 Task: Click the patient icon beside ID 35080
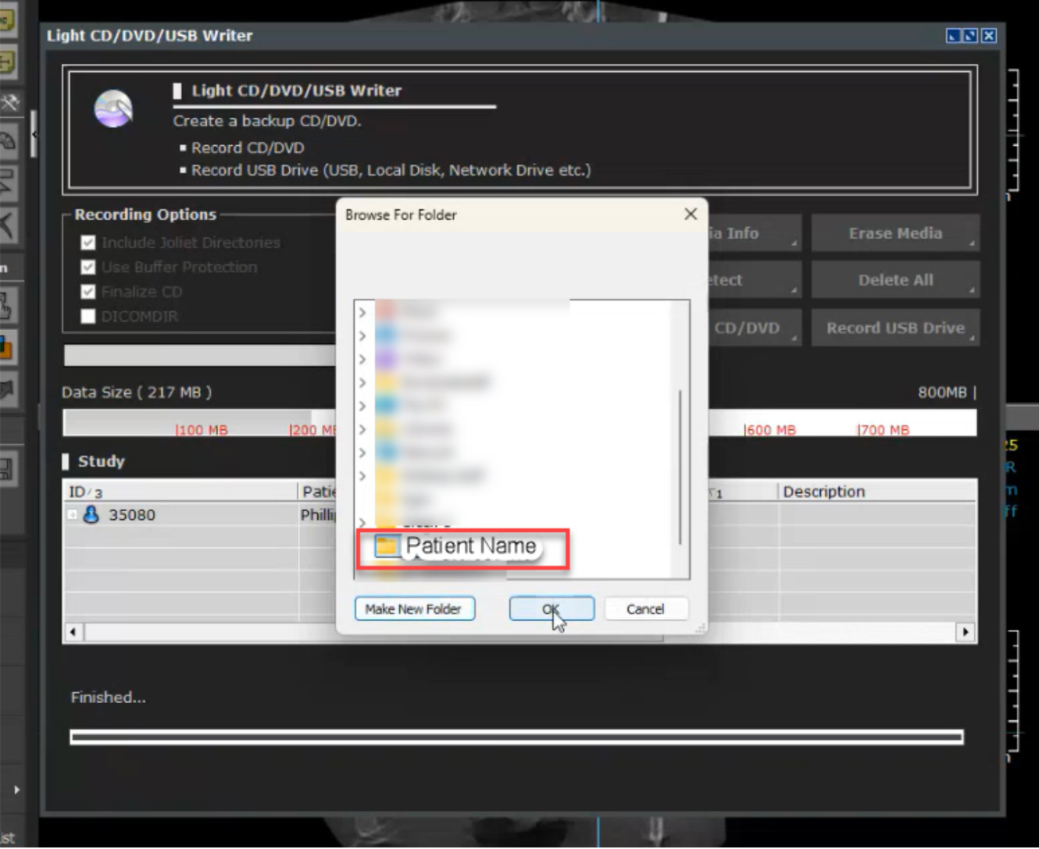click(x=91, y=515)
